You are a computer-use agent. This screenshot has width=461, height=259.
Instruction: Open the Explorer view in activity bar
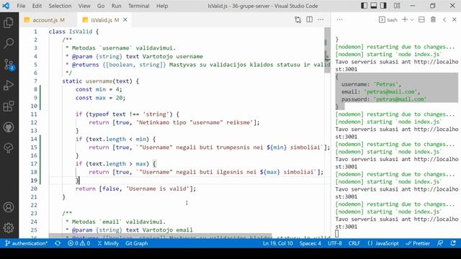click(9, 22)
